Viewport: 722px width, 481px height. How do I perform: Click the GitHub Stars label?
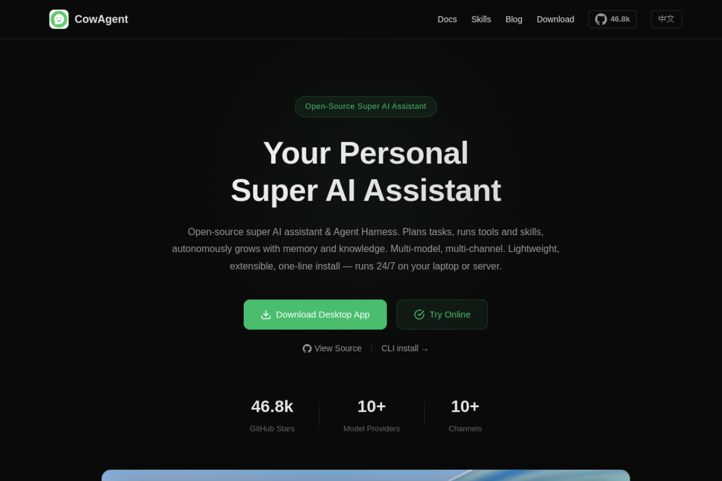(x=272, y=429)
